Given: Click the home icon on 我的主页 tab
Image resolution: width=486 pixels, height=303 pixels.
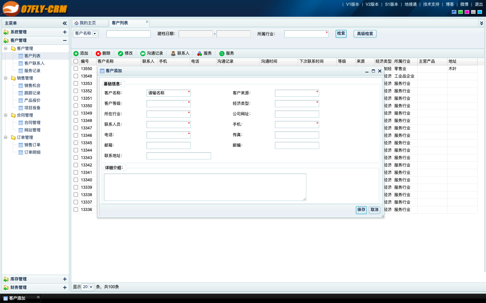Looking at the screenshot, I should 76,23.
